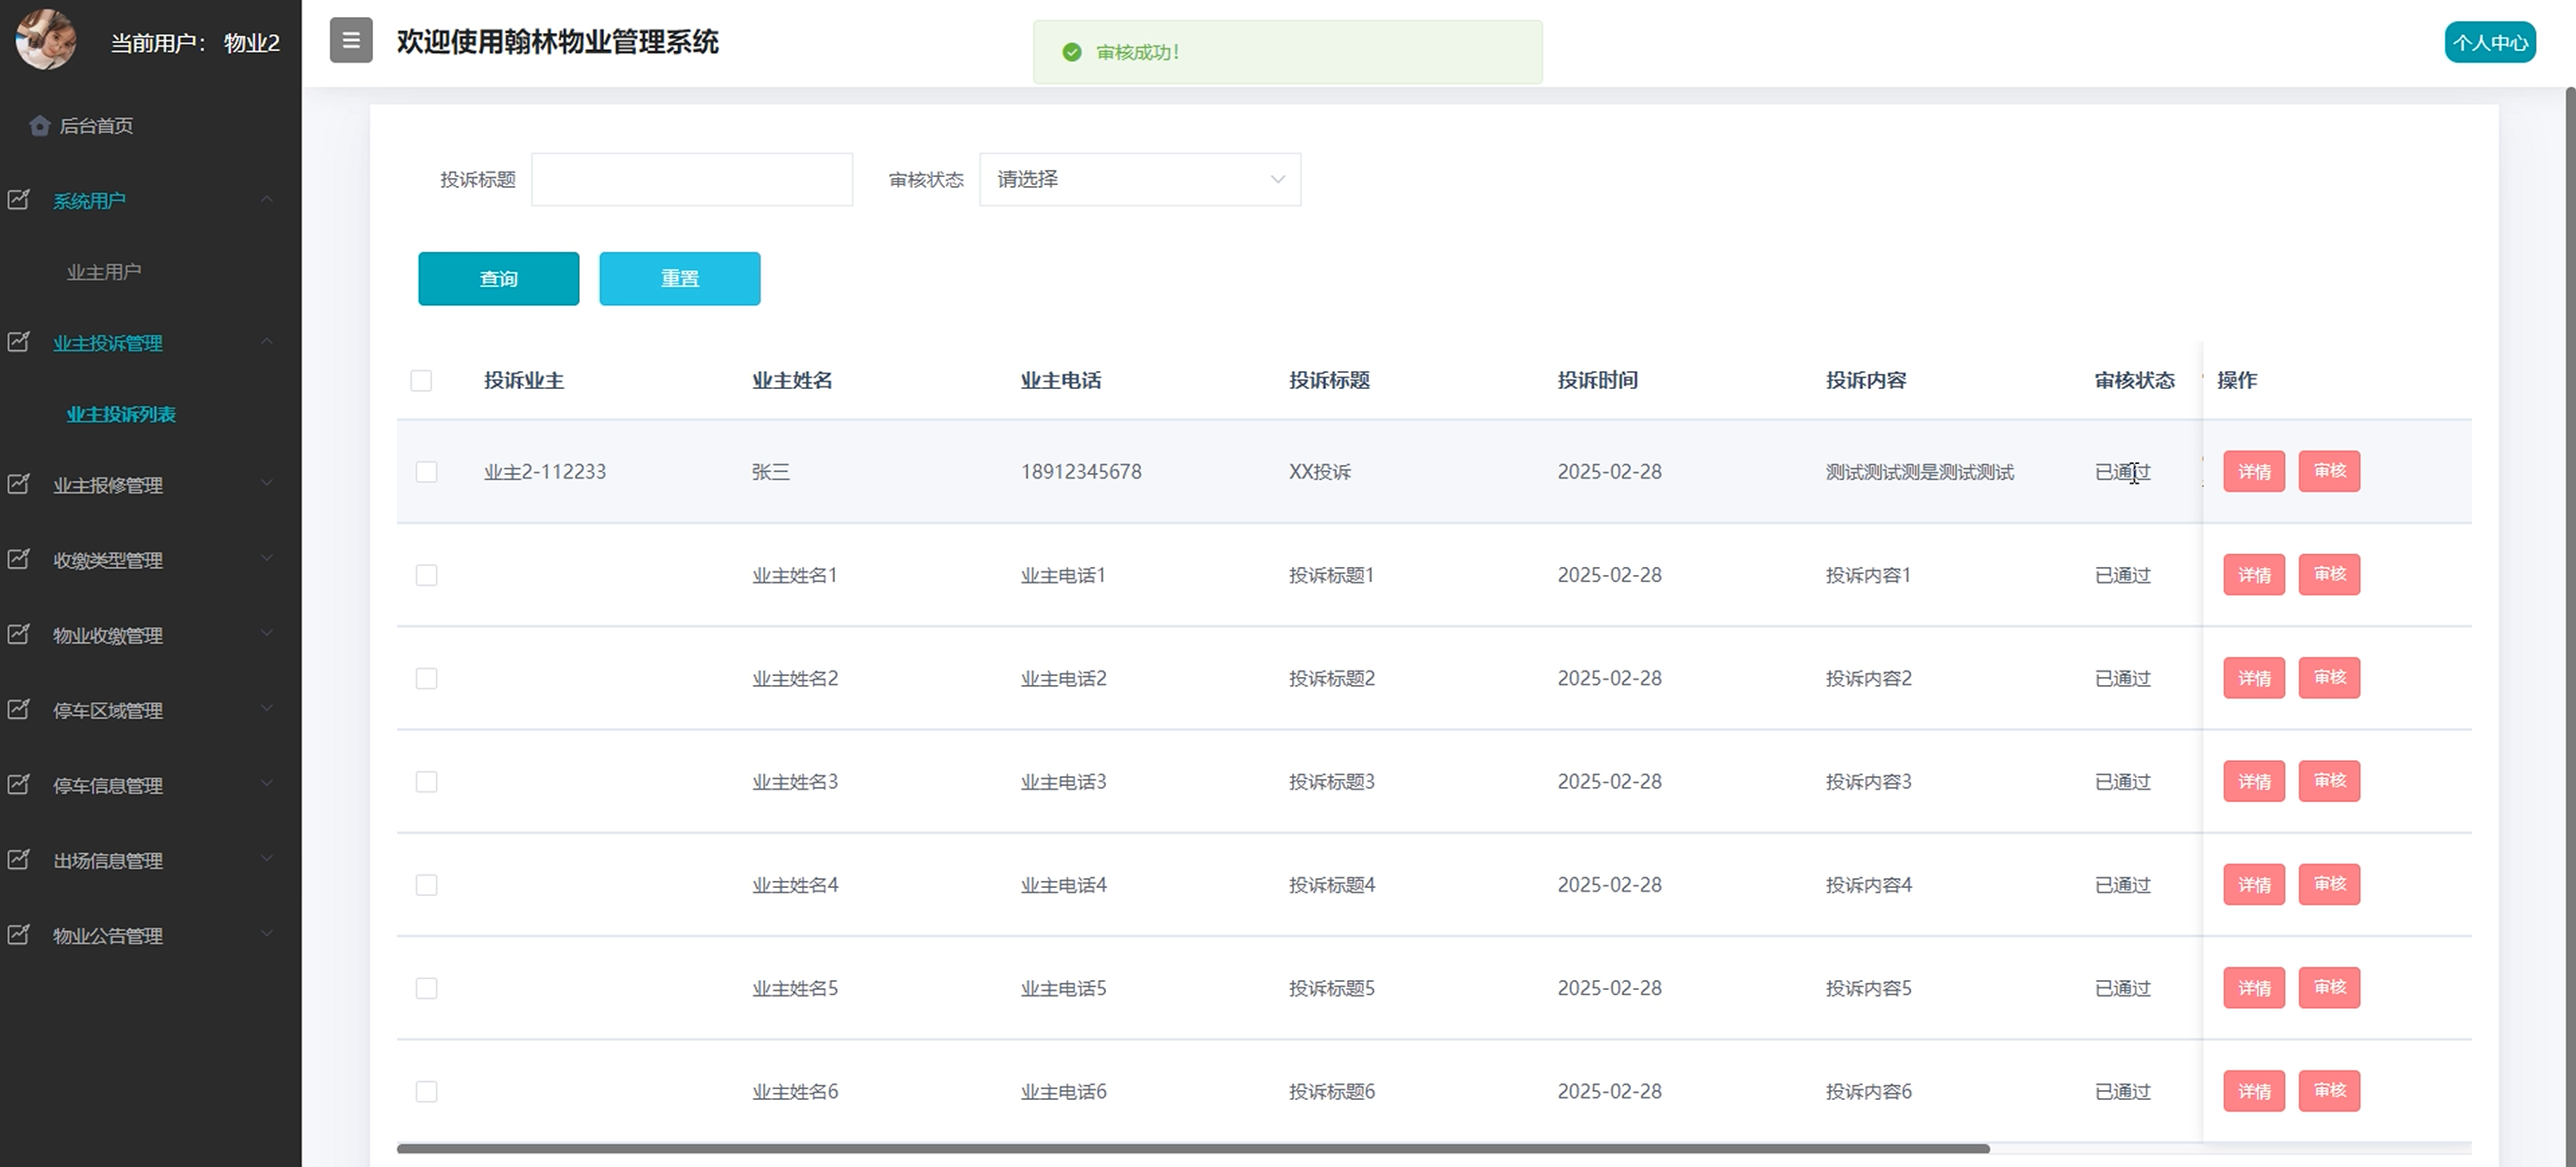Expand the 物业收缴管理 menu chevron

point(266,632)
